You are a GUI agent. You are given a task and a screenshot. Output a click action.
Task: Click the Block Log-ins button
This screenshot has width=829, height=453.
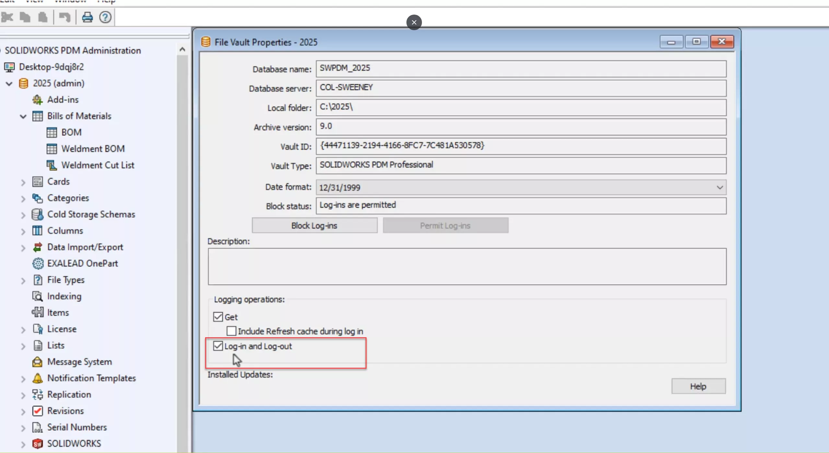tap(314, 225)
